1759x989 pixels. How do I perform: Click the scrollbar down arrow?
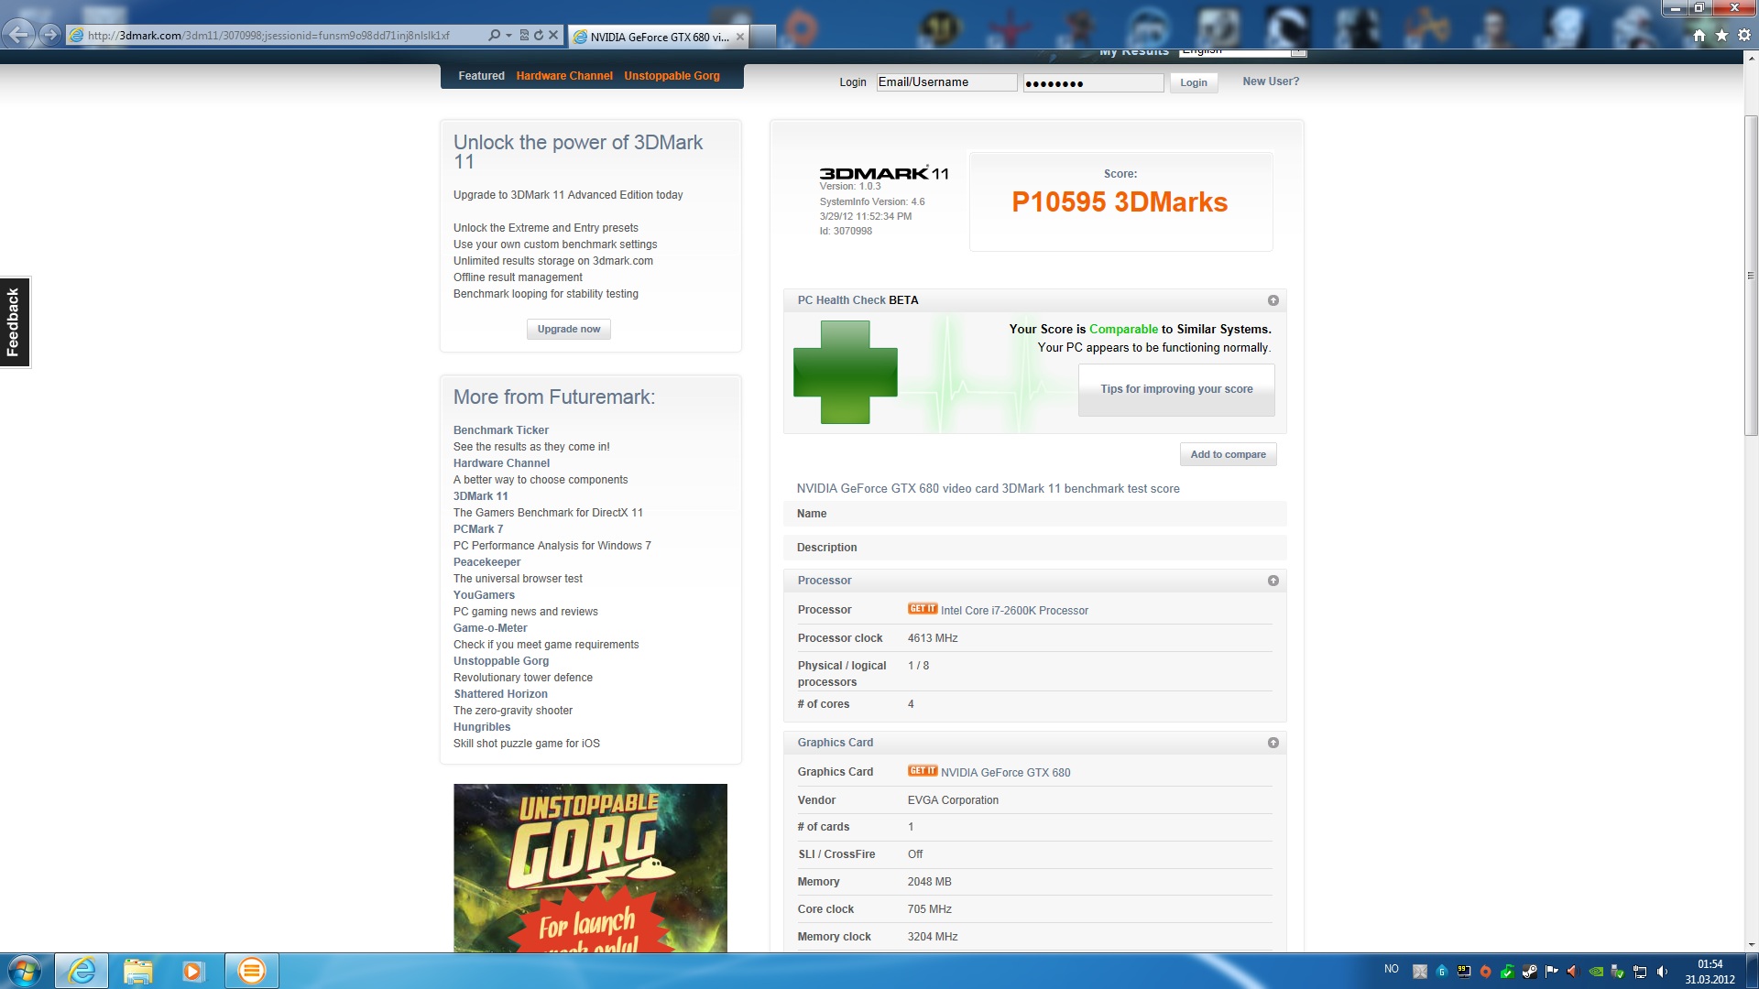click(x=1751, y=944)
